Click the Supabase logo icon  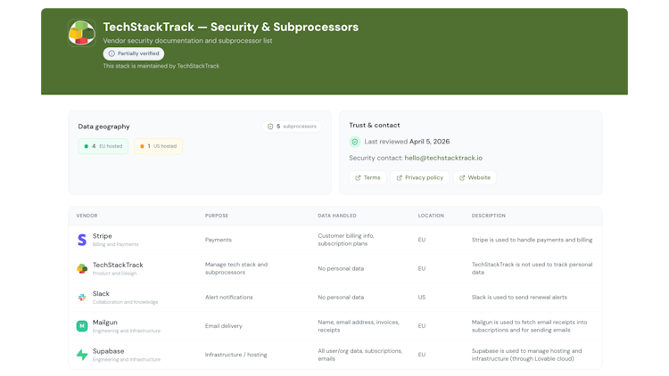82,355
